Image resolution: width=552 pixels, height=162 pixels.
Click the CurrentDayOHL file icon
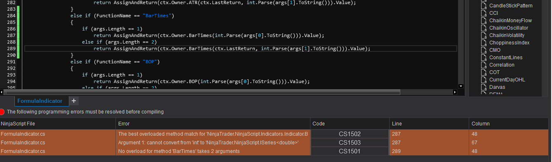tap(484, 80)
